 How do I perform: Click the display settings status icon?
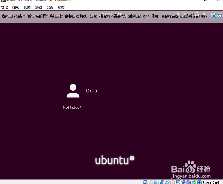178,182
